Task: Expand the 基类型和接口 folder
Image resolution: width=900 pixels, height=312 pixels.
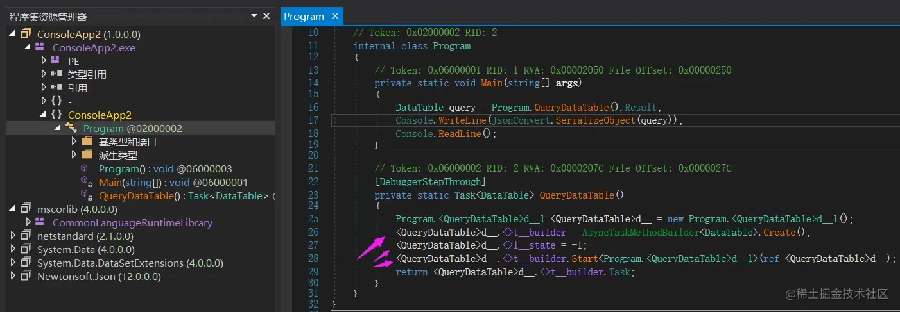Action: [74, 142]
